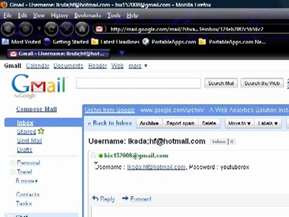Viewport: 289px width, 217px height.
Task: Click the Personal label color square
Action: 13,162
